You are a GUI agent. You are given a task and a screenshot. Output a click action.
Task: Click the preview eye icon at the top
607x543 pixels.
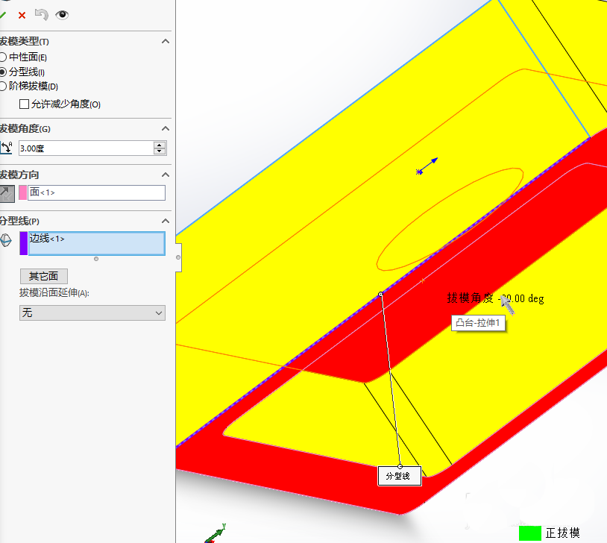pos(63,13)
